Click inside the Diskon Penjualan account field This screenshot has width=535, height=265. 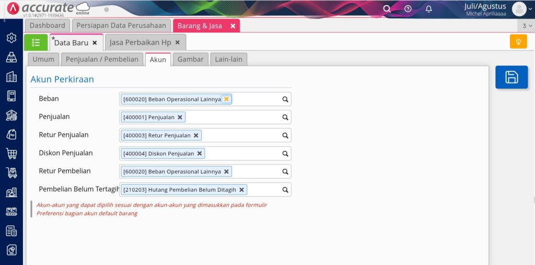click(x=205, y=153)
